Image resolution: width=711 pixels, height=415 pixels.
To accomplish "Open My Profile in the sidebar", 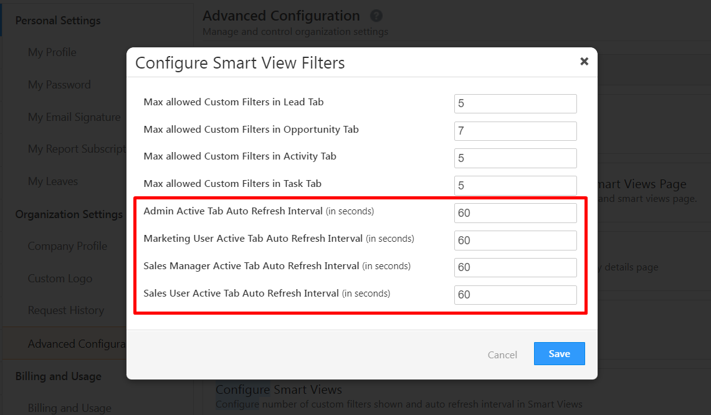I will tap(52, 52).
